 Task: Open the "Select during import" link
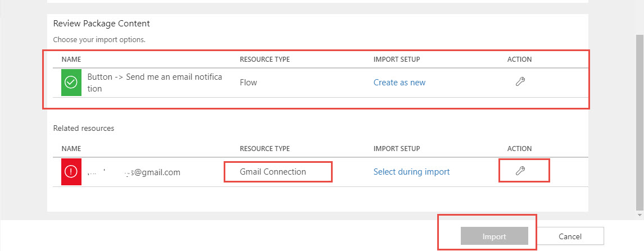click(x=411, y=172)
